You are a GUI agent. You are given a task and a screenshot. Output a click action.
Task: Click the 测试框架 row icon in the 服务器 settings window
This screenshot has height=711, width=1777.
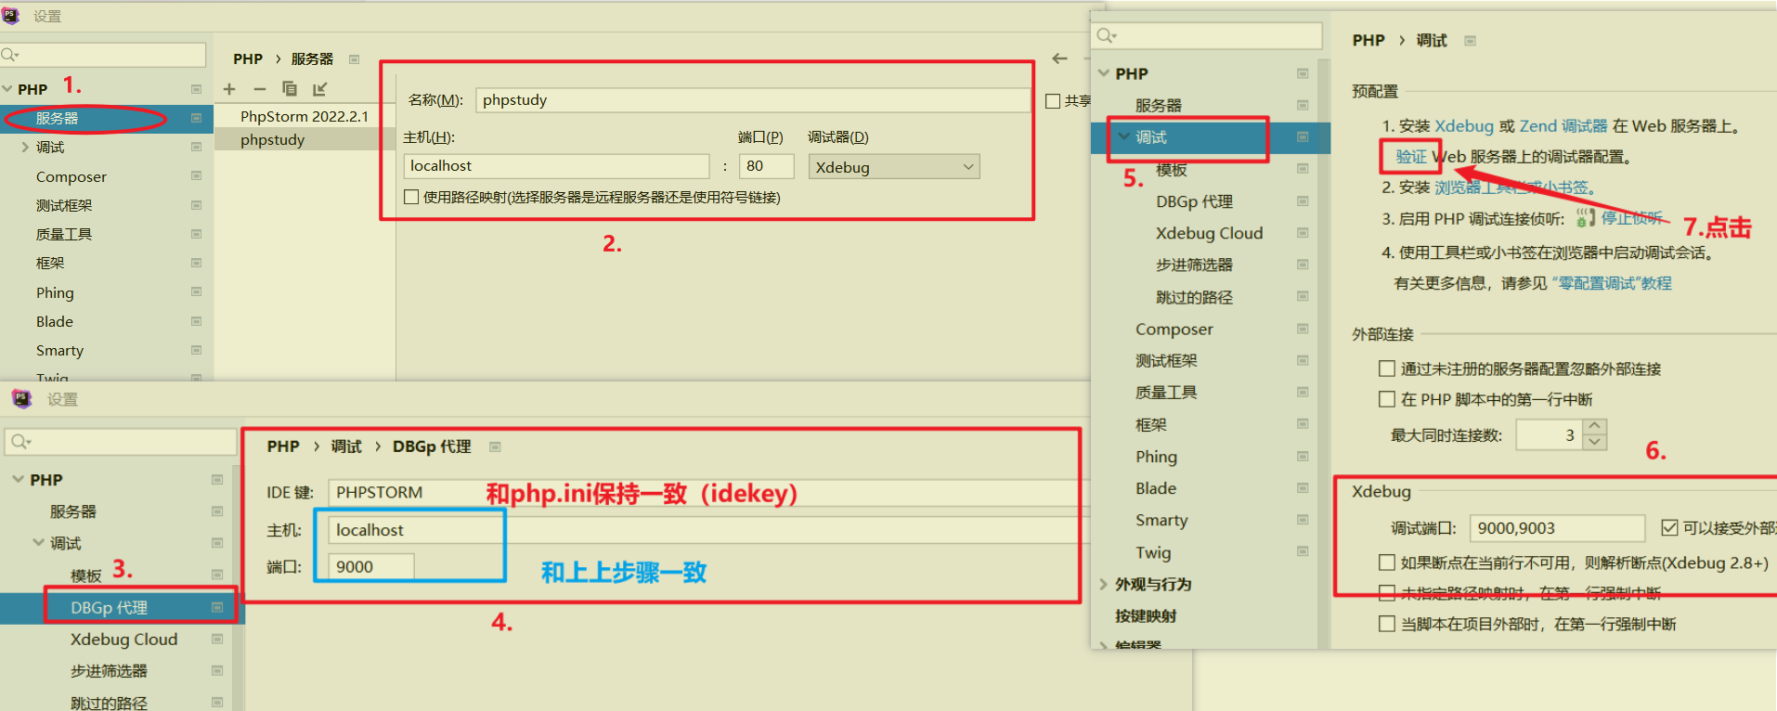(x=196, y=205)
